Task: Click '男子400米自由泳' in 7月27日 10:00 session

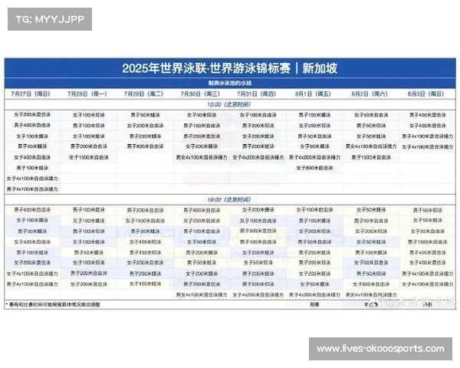Action: tap(32, 125)
